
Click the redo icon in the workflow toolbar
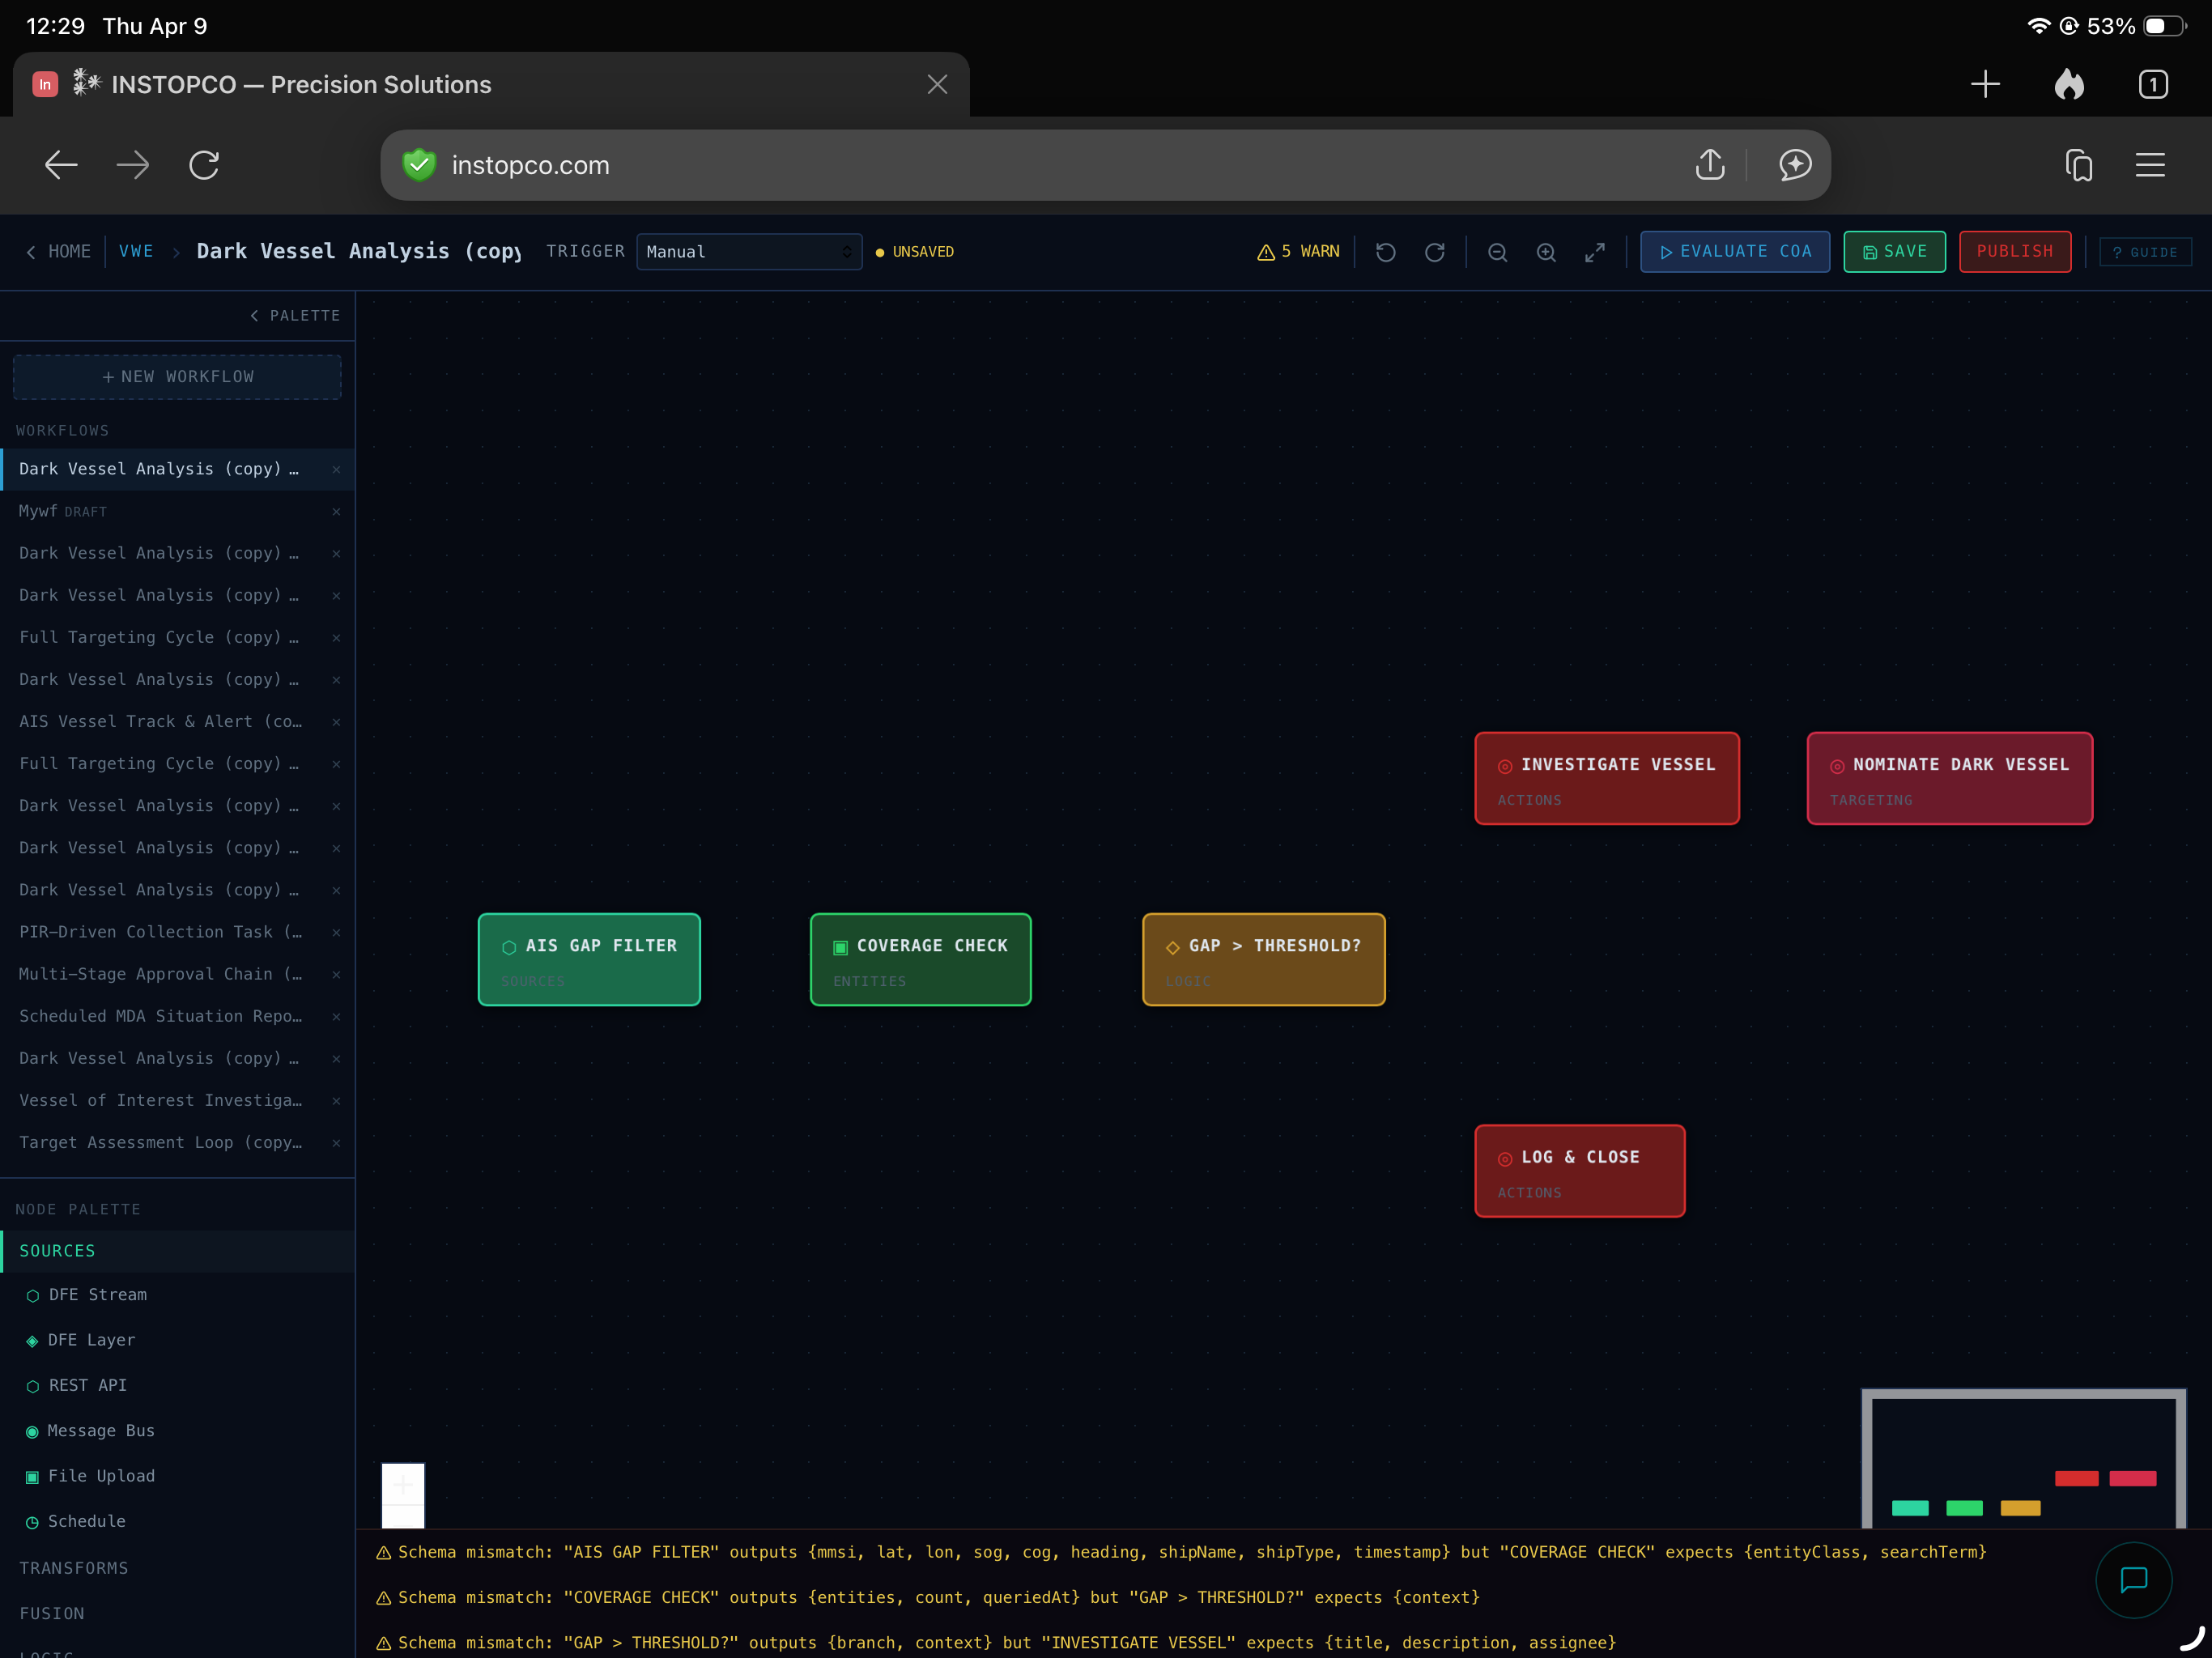point(1434,252)
